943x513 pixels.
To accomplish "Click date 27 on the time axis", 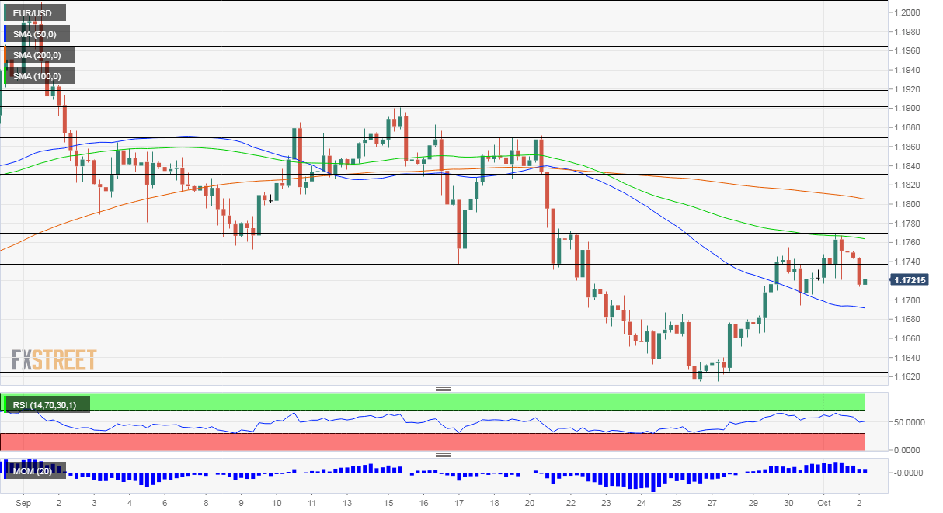I will tap(713, 503).
